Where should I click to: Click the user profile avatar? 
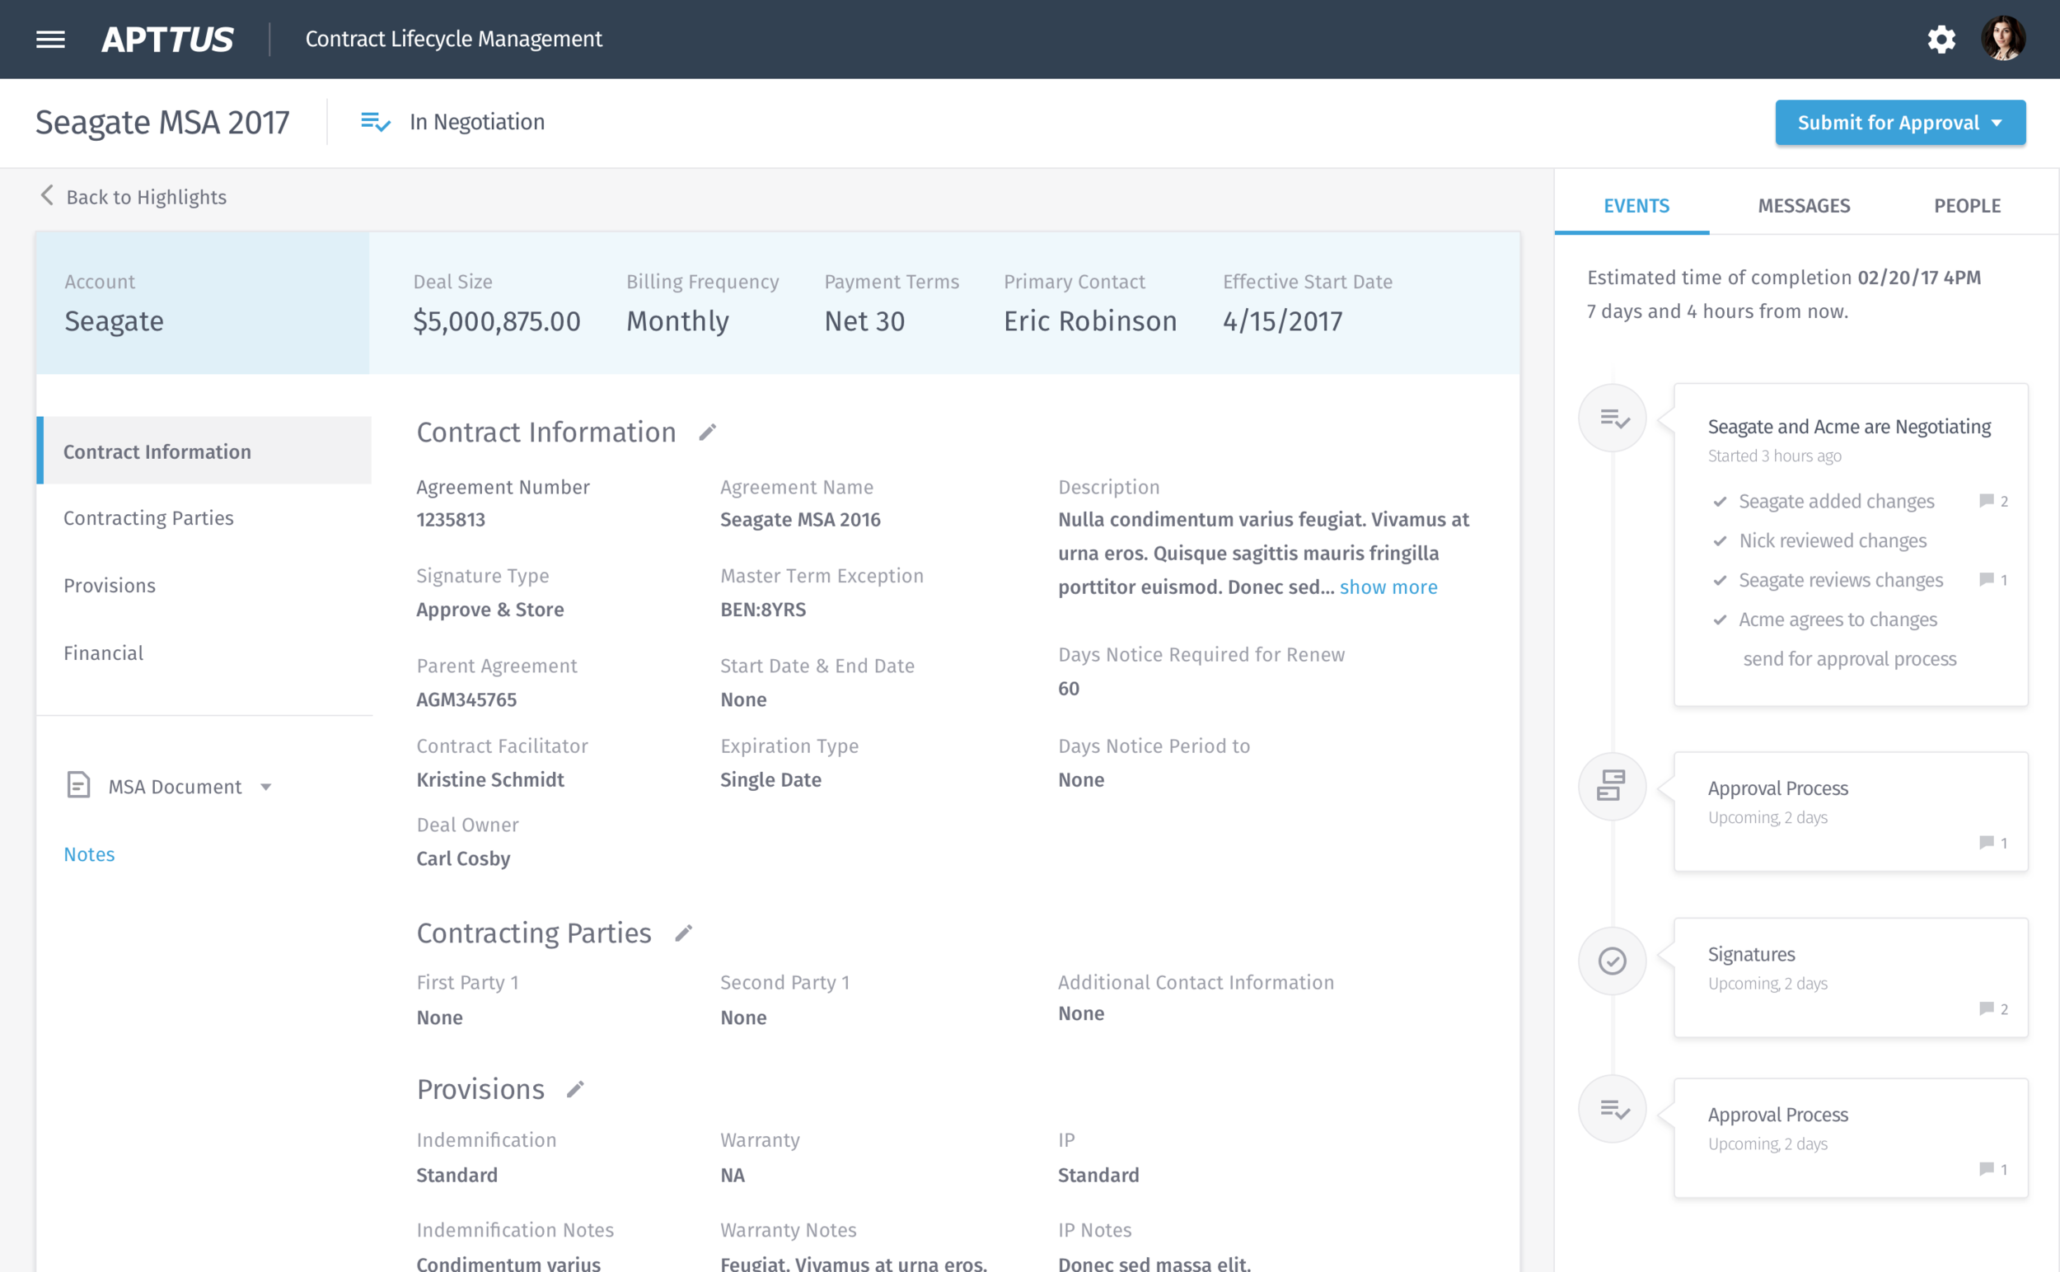pyautogui.click(x=2006, y=39)
